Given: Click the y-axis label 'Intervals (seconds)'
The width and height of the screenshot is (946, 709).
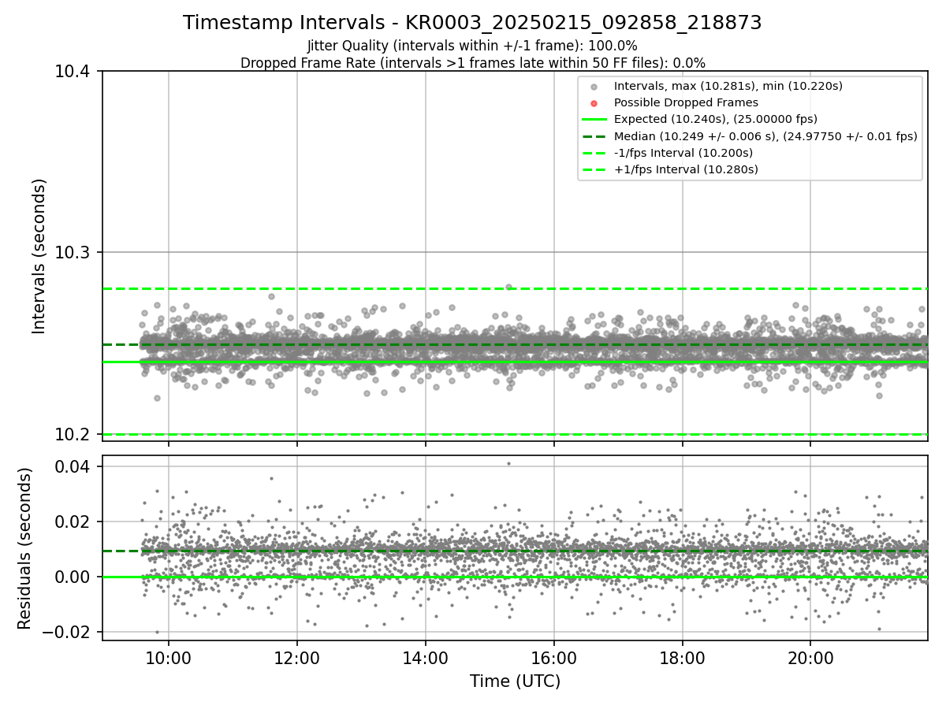Looking at the screenshot, I should point(39,256).
